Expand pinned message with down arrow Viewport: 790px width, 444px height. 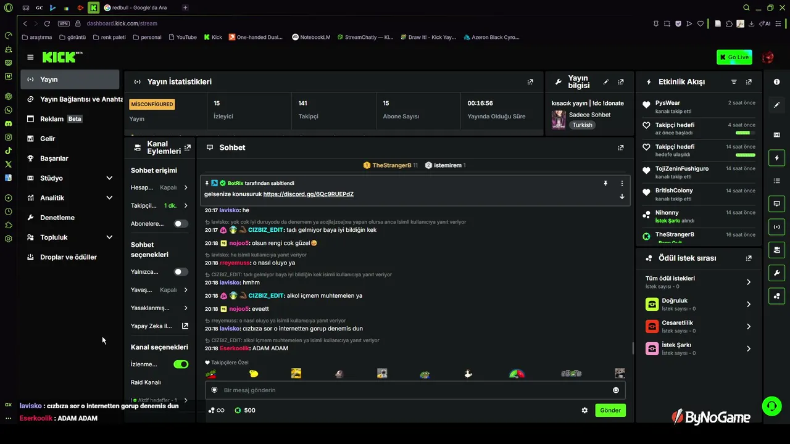tap(622, 197)
